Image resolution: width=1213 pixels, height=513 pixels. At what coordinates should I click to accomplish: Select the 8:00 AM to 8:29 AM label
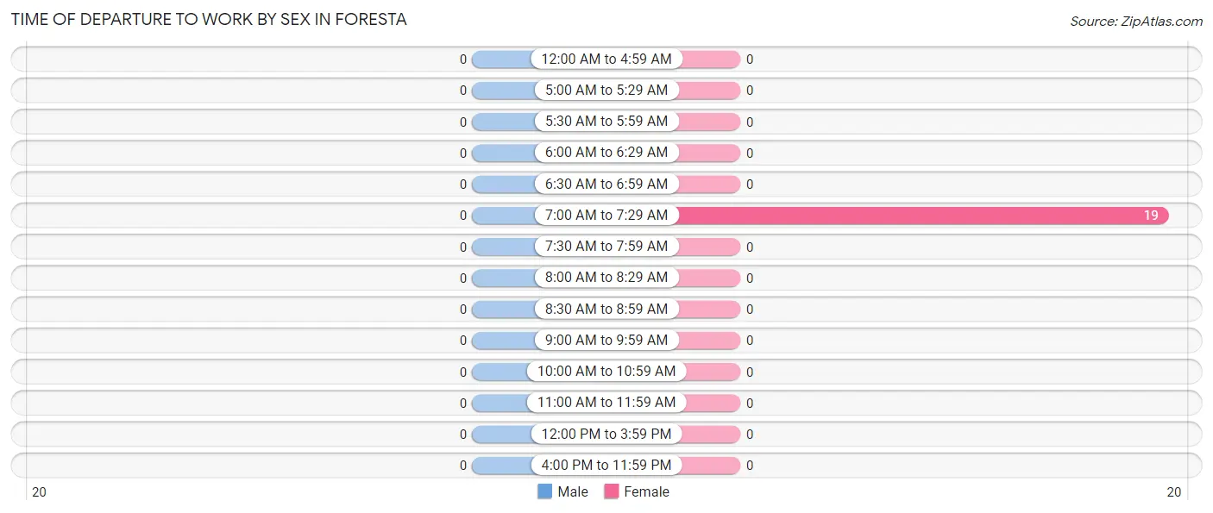coord(606,277)
